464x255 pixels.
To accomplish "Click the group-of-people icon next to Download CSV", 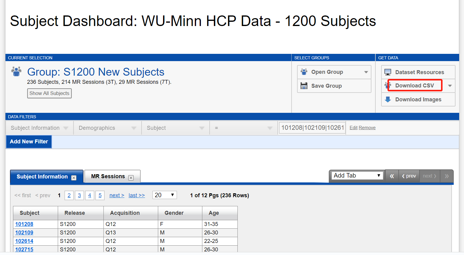I will click(x=387, y=86).
